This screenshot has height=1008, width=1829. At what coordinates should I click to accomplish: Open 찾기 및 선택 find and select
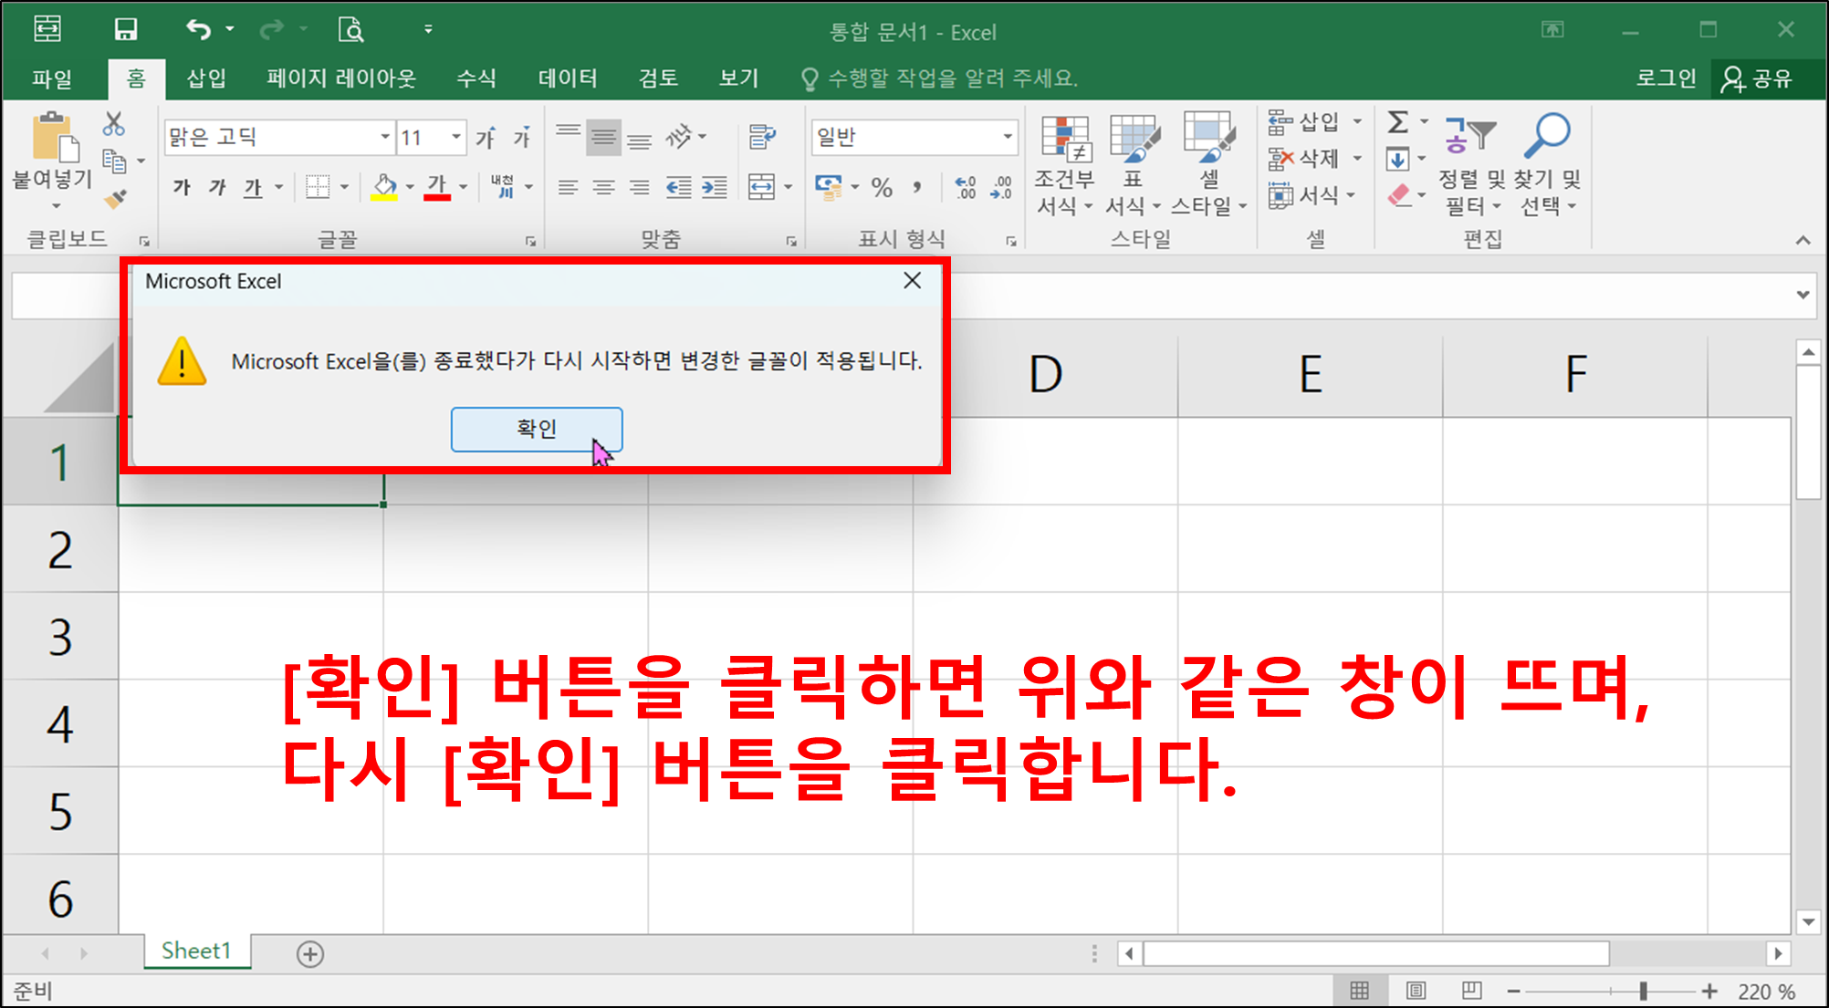(x=1547, y=165)
